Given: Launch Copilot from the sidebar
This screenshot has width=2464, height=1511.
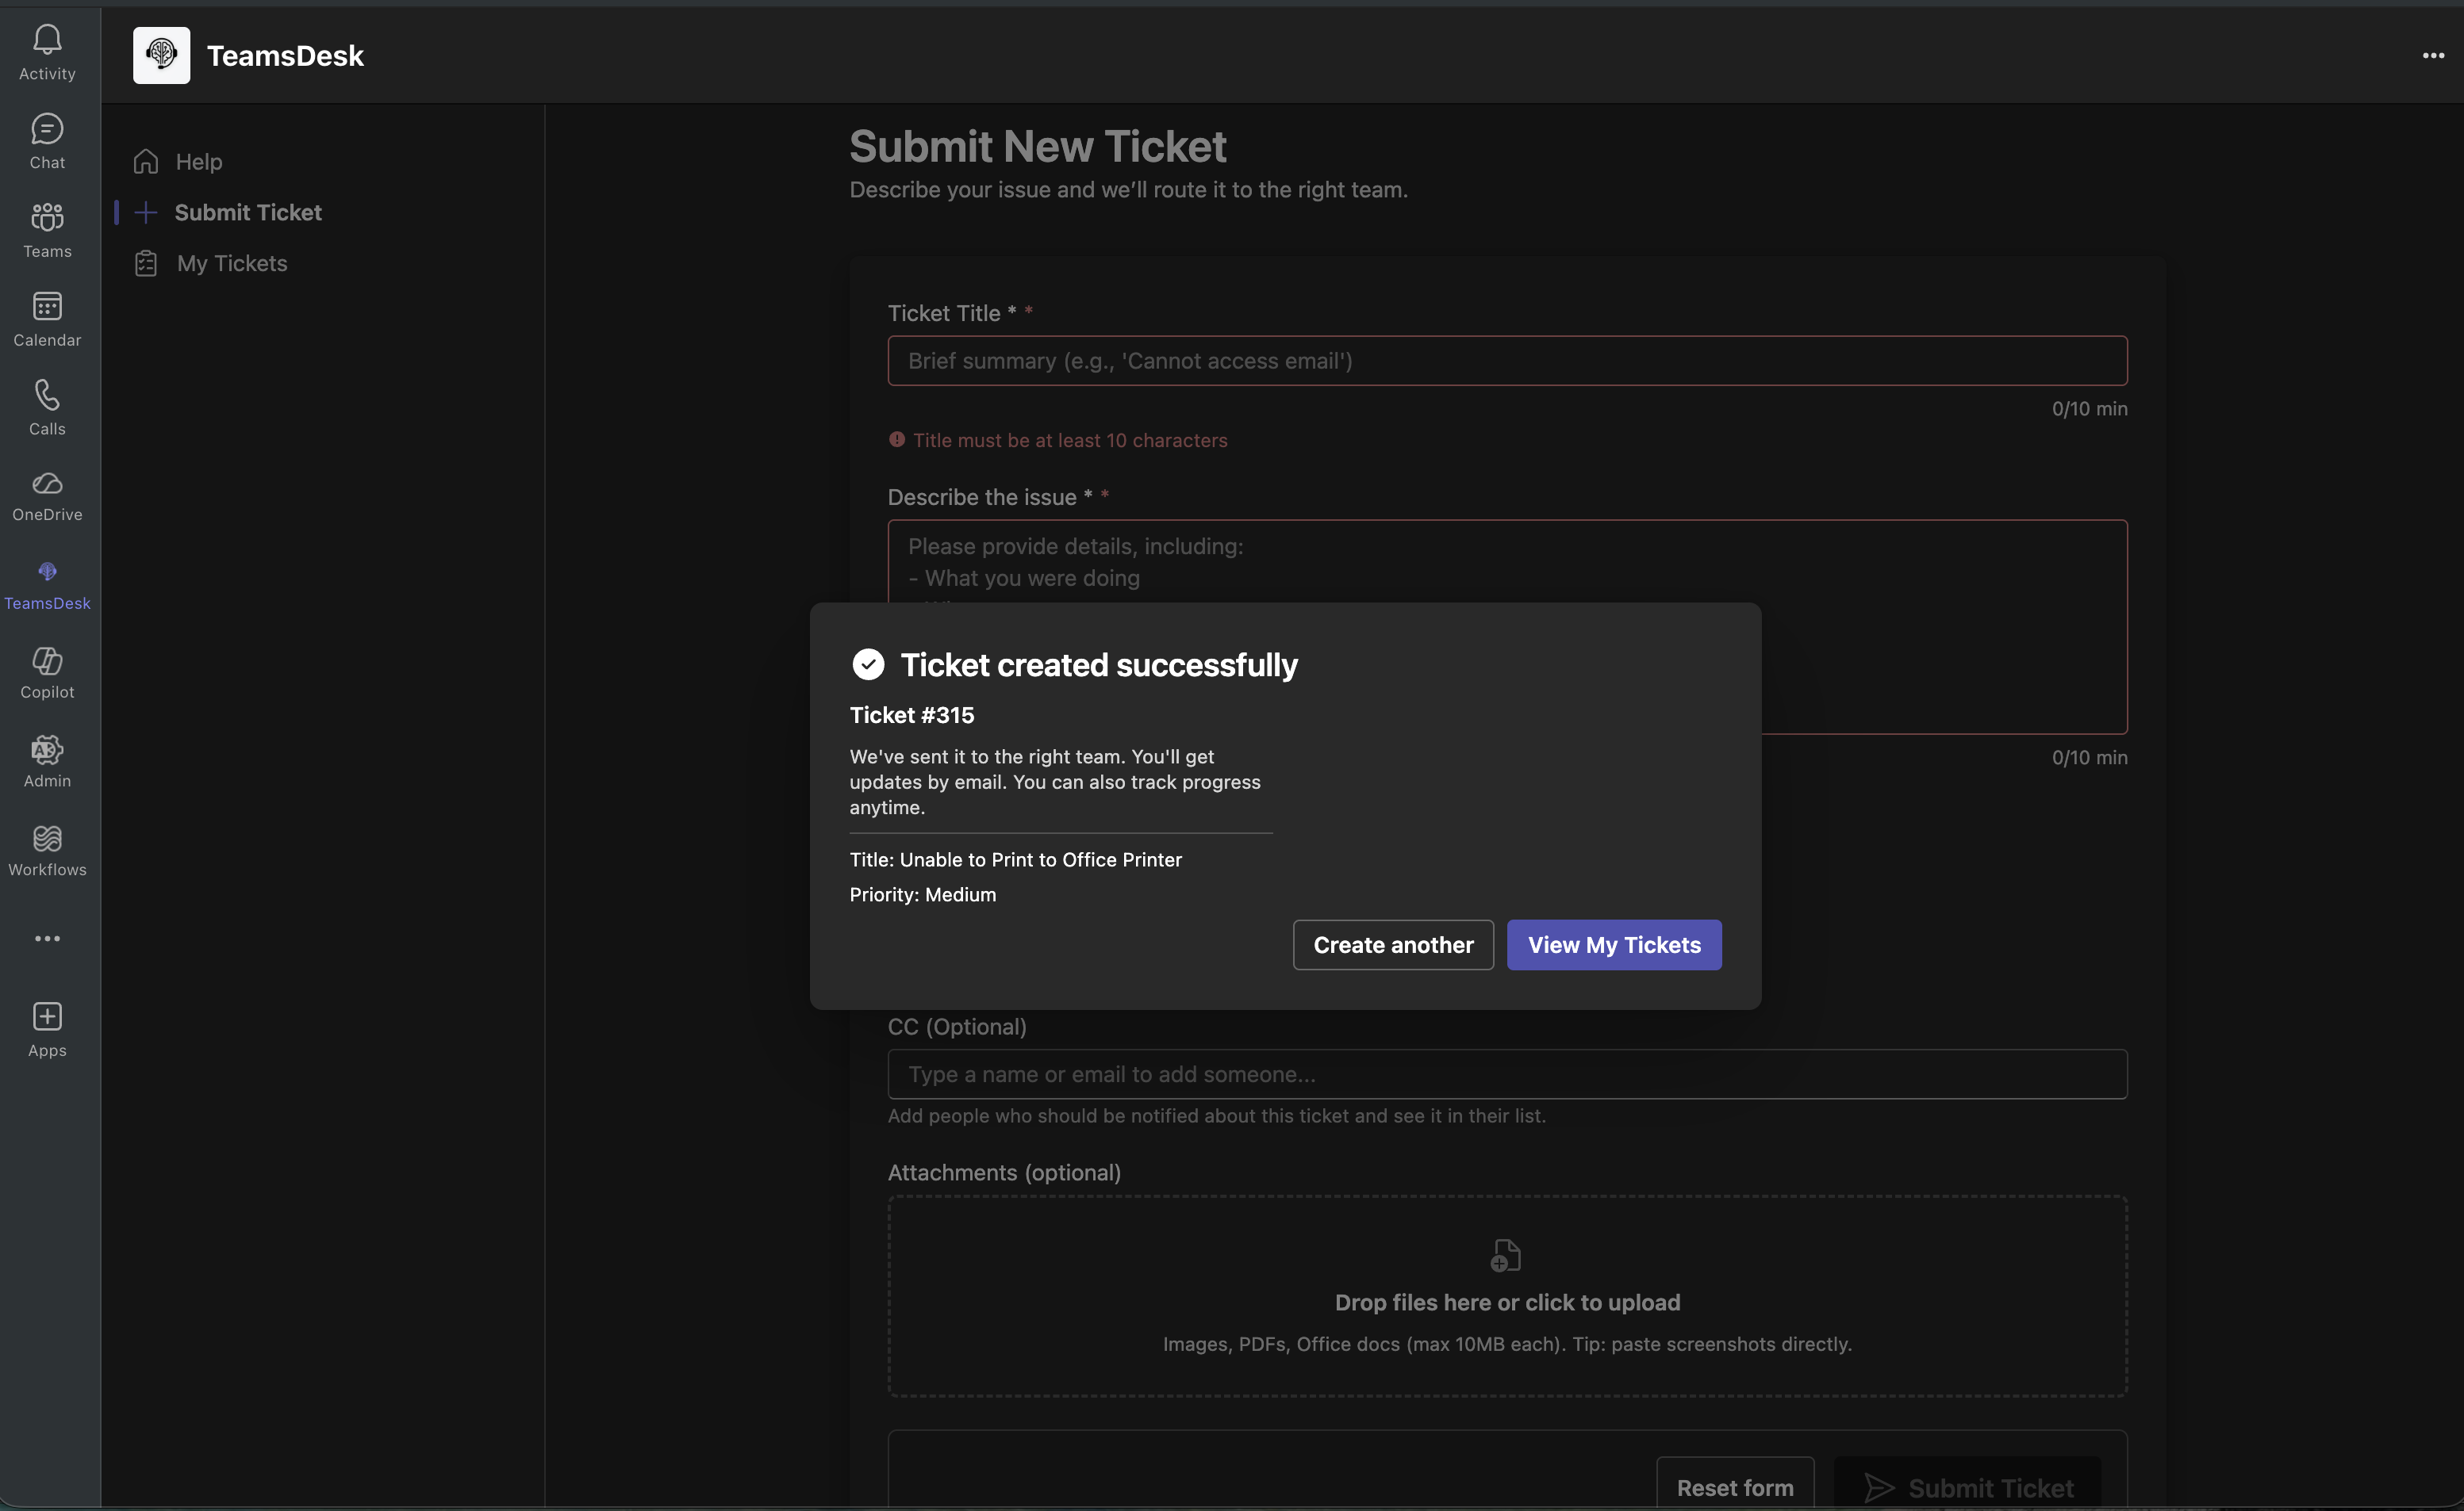Looking at the screenshot, I should click(x=47, y=660).
